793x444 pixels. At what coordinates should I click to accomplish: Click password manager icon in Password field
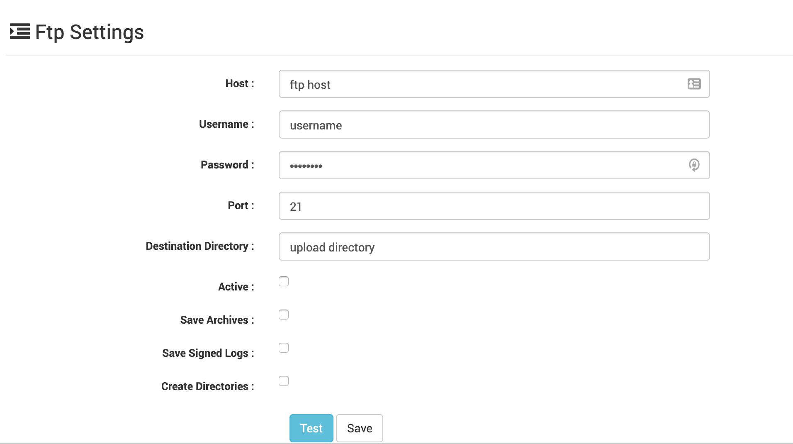[694, 165]
